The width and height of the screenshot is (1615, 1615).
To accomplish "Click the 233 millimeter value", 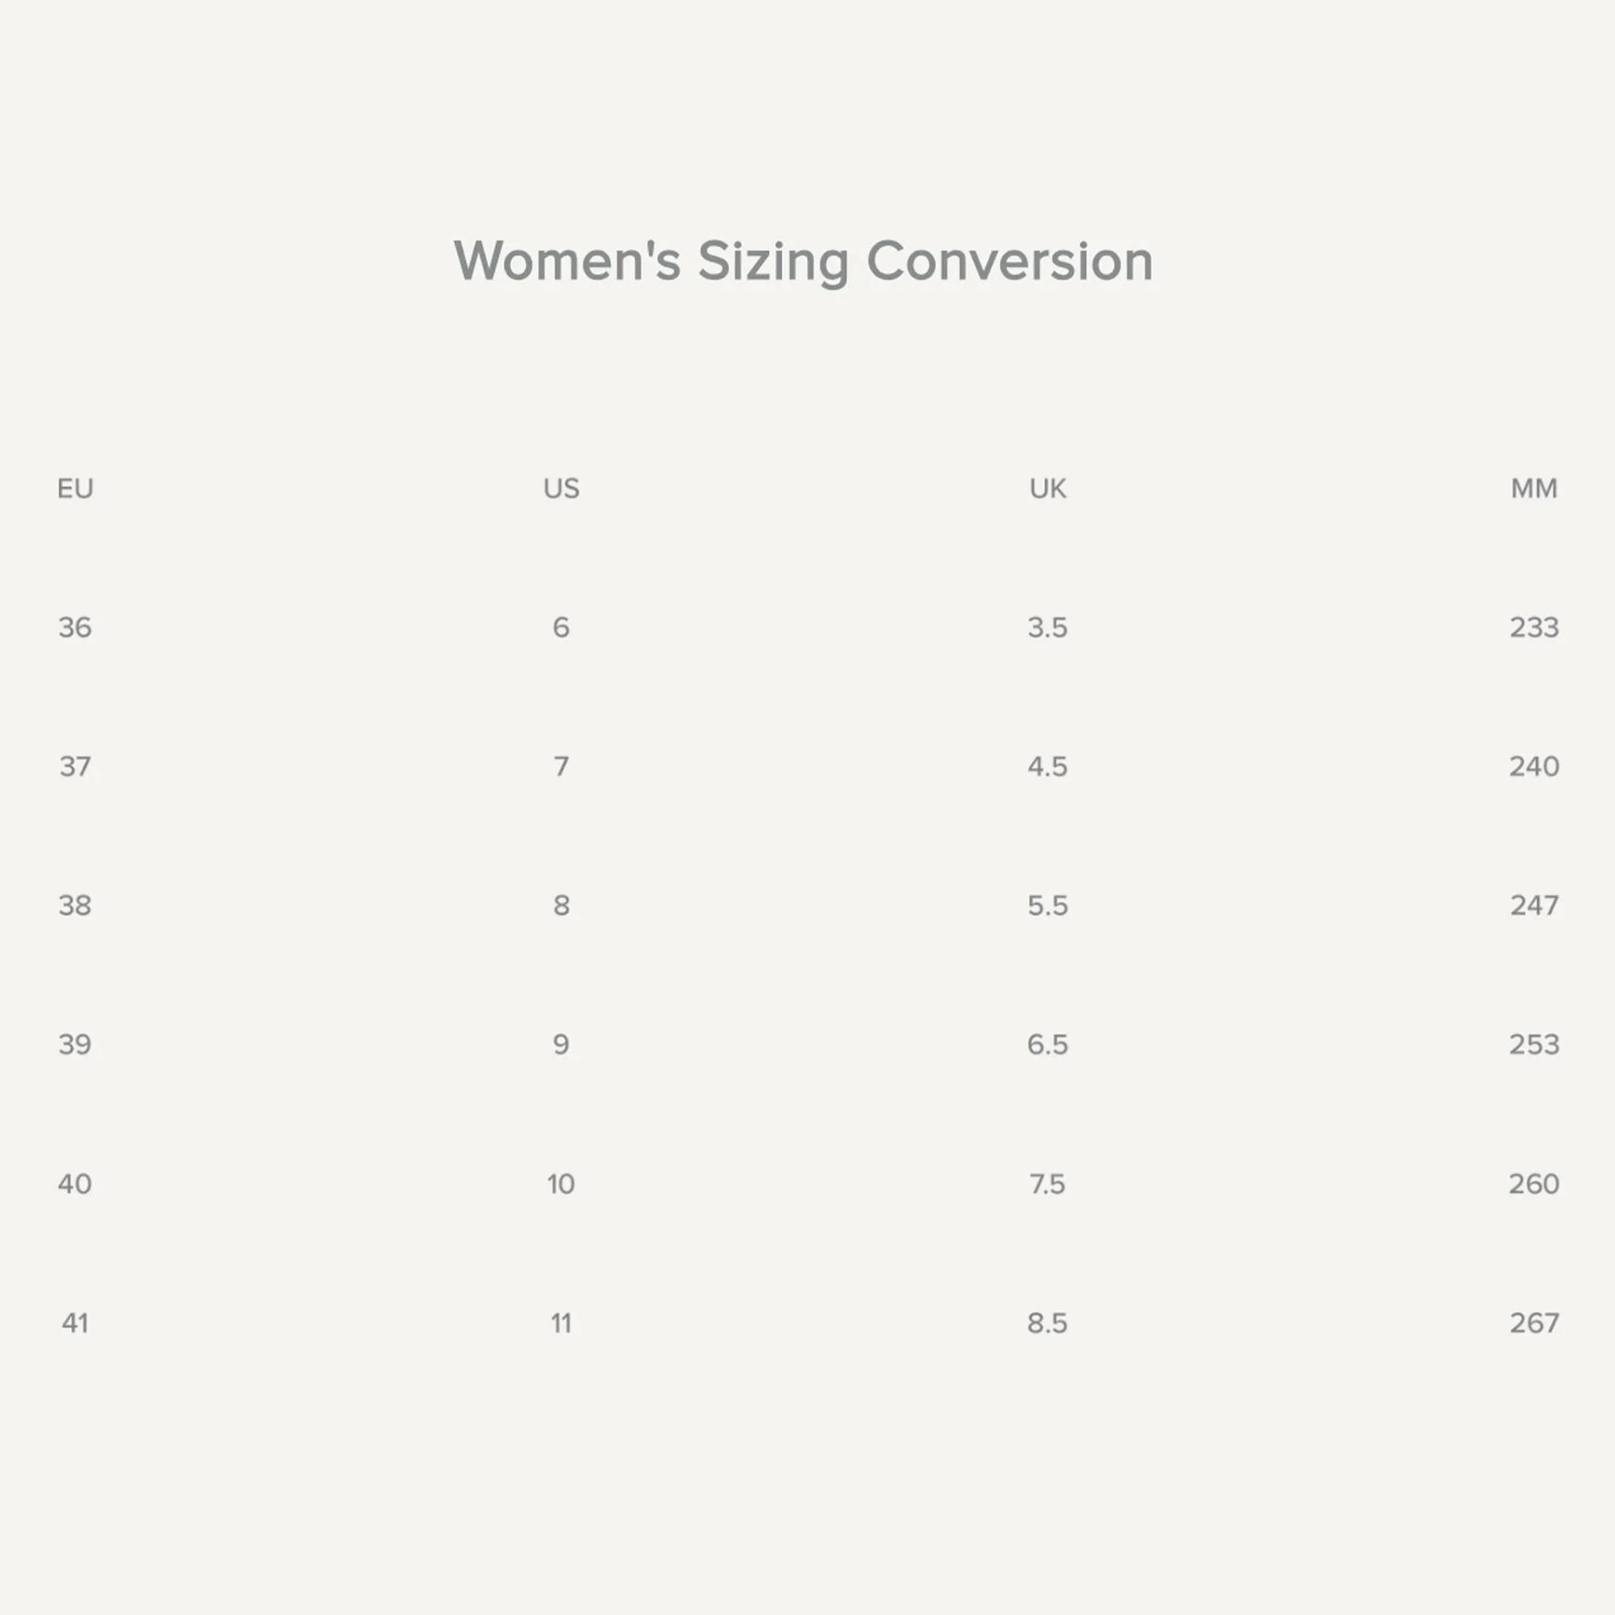I will (x=1534, y=627).
